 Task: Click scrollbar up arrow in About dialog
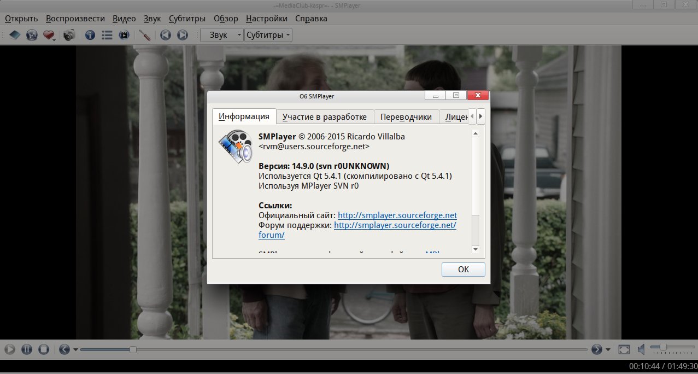475,133
